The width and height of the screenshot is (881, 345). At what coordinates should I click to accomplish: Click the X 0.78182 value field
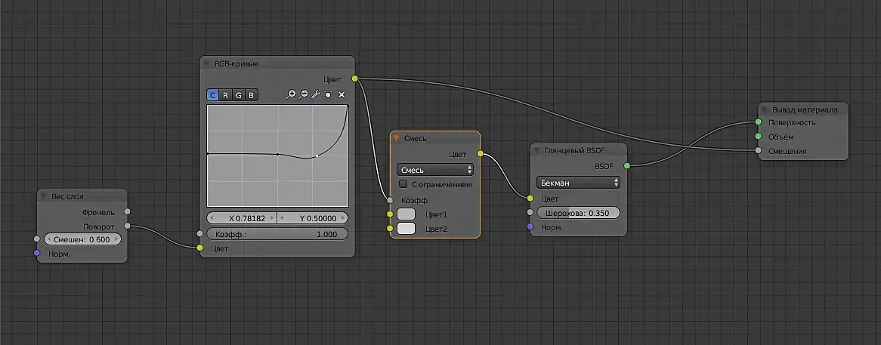243,218
